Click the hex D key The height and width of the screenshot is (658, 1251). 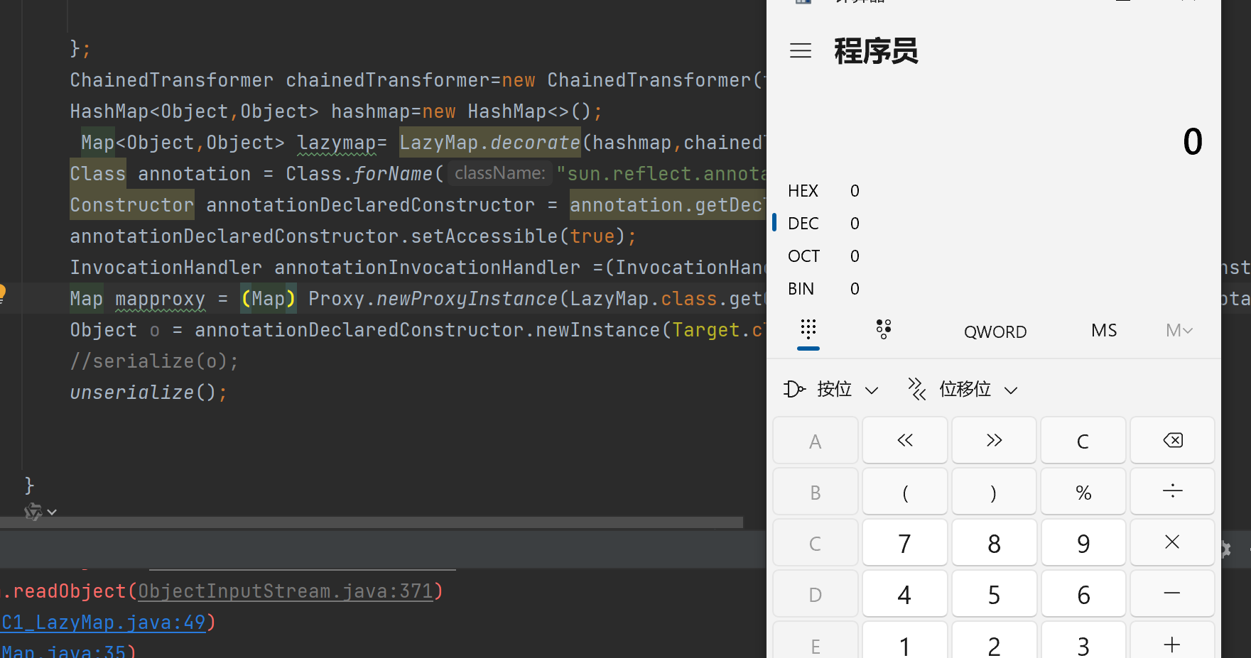(x=816, y=594)
